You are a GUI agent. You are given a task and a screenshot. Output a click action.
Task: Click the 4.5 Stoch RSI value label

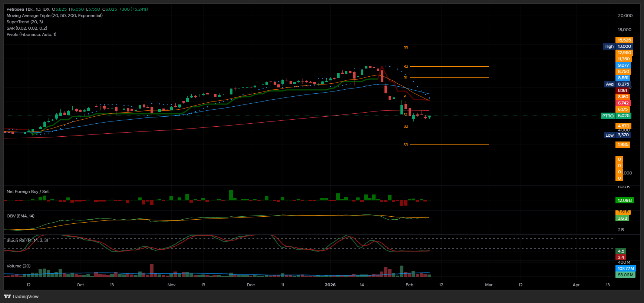click(621, 251)
